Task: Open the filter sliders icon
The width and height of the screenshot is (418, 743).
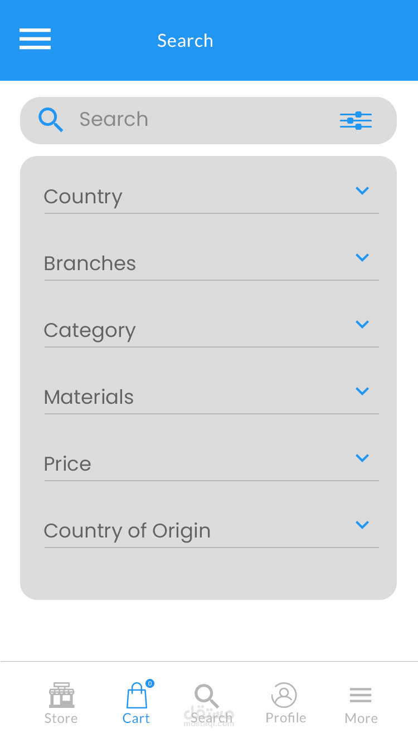Action: click(x=356, y=120)
